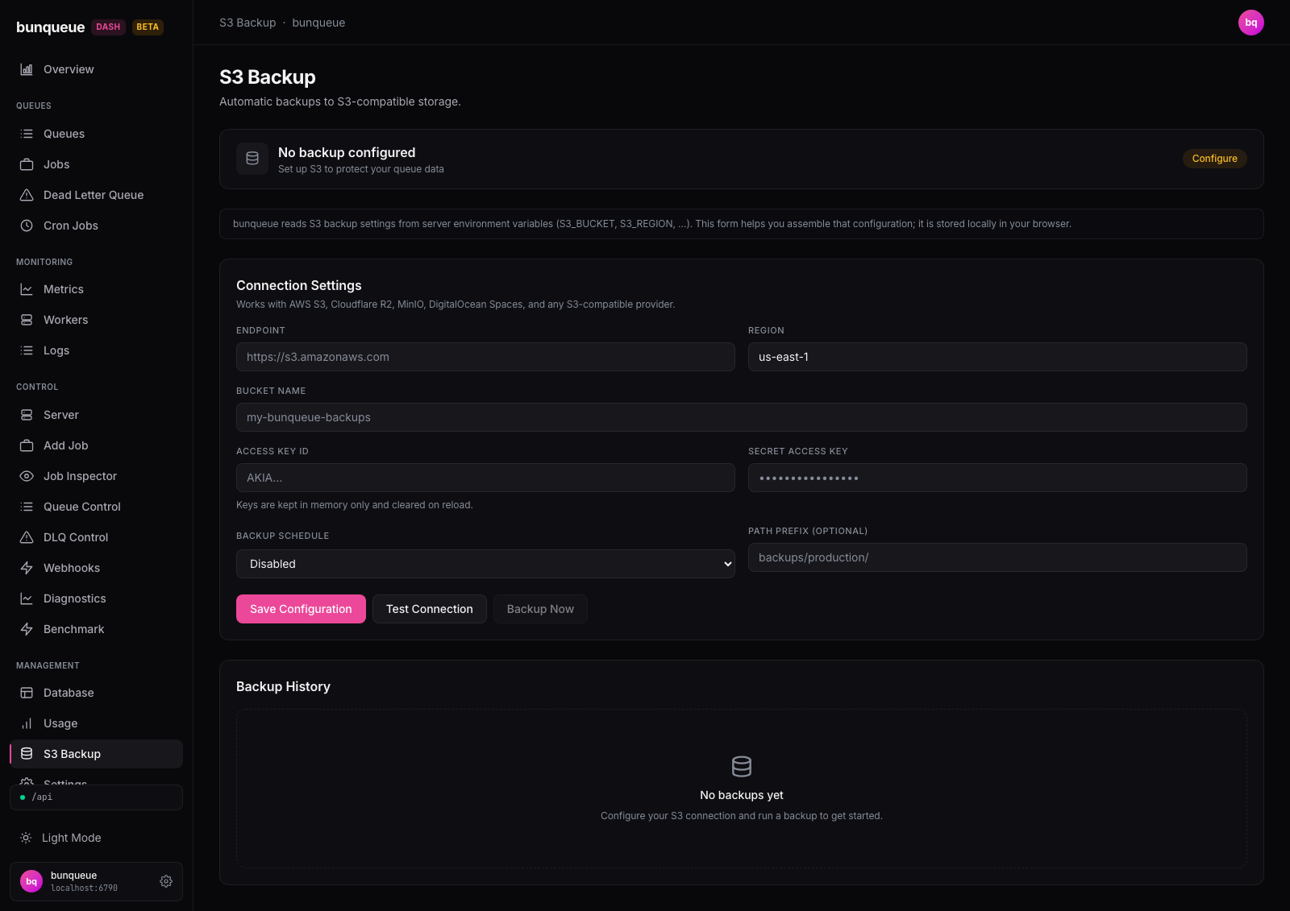1290x911 pixels.
Task: Open the Overview chart icon
Action: click(x=27, y=69)
